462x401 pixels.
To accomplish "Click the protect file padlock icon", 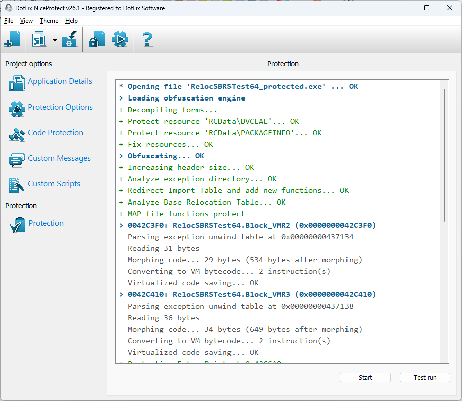I will 97,39.
